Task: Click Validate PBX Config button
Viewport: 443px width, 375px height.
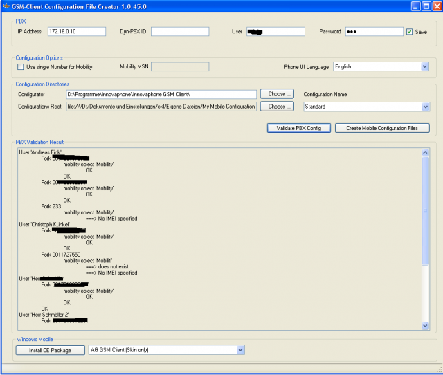Action: 299,128
